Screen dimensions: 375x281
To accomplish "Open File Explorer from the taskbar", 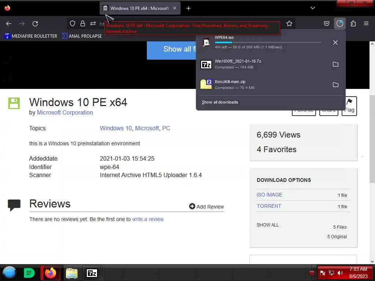I will point(72,273).
